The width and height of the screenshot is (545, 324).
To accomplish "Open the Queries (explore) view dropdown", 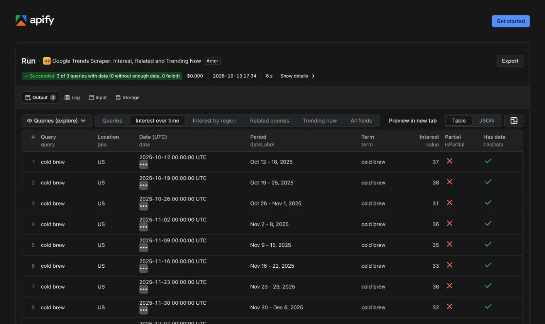I will pyautogui.click(x=57, y=121).
